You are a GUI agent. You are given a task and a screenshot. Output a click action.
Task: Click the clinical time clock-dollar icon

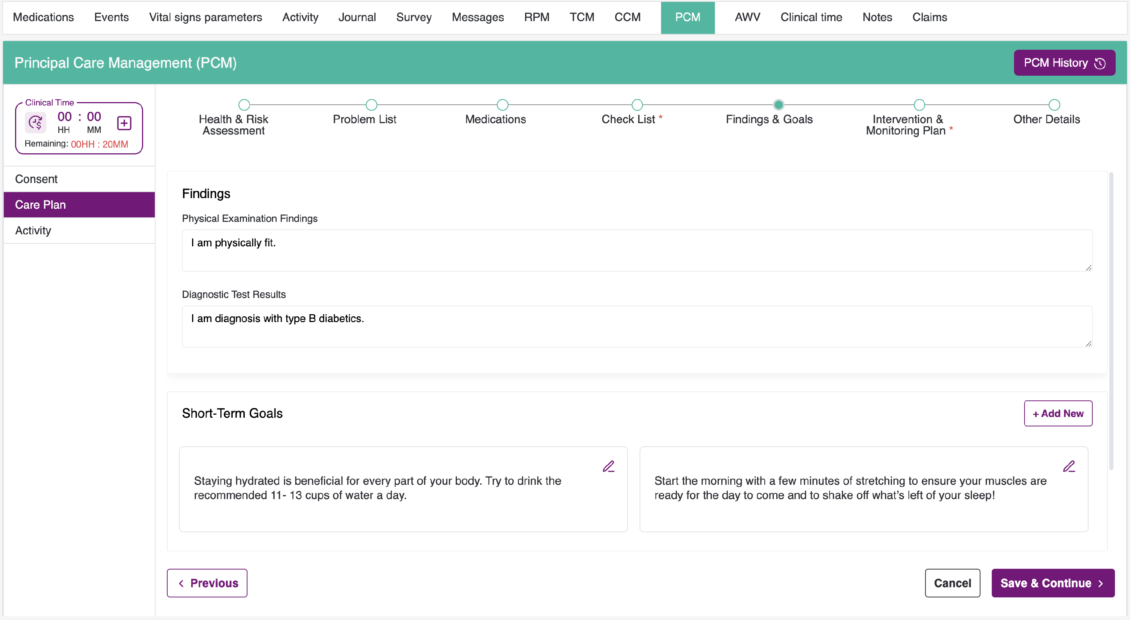click(x=35, y=123)
